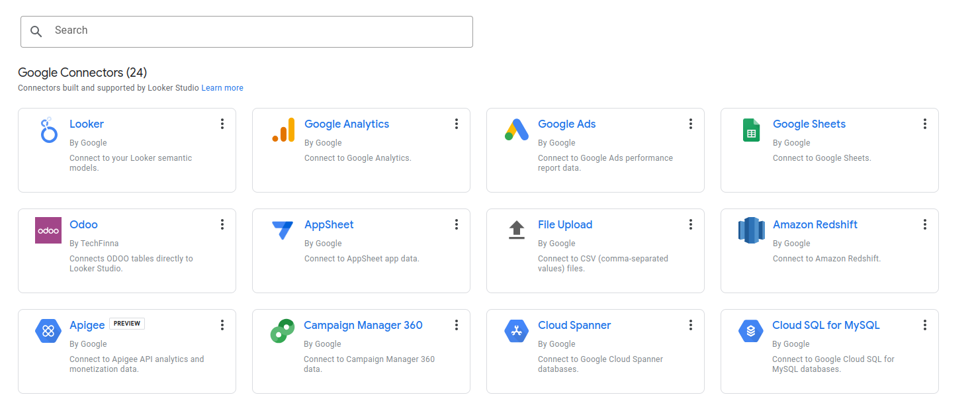Screen dimensions: 974x409
Task: Open the Looker card's three-dot menu
Action: point(222,124)
